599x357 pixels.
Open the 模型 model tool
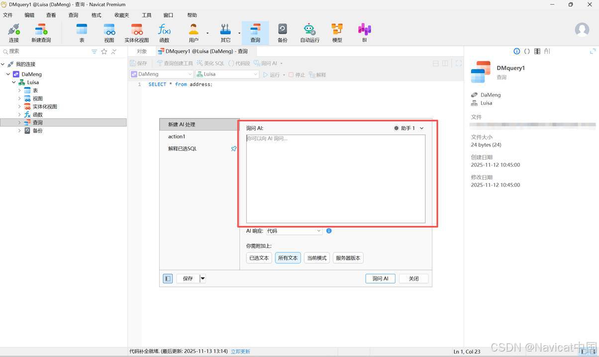[x=337, y=33]
